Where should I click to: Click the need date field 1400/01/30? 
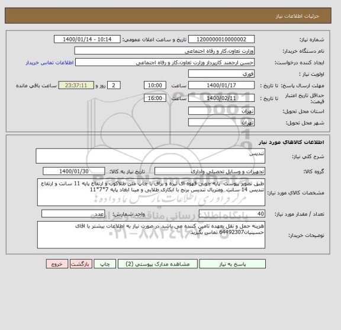(74, 171)
